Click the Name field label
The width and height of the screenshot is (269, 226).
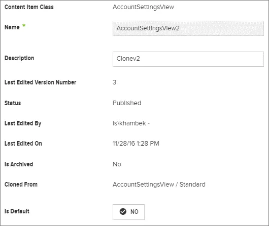tap(12, 27)
